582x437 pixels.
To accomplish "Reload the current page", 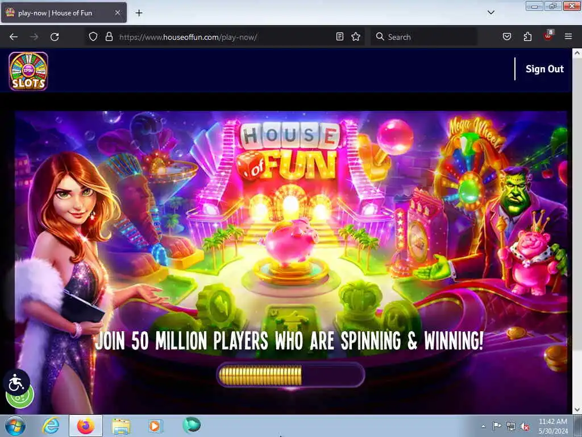I will pyautogui.click(x=55, y=37).
